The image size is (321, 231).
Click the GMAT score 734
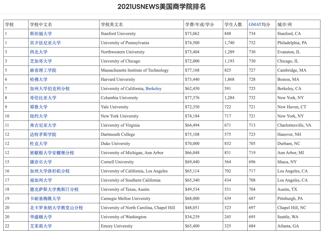(252, 34)
